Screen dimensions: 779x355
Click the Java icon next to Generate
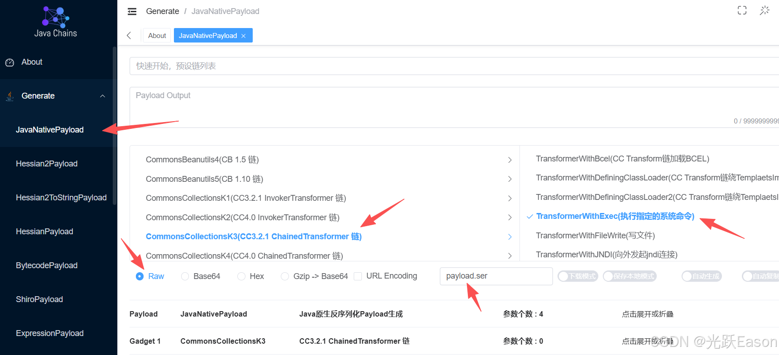10,96
